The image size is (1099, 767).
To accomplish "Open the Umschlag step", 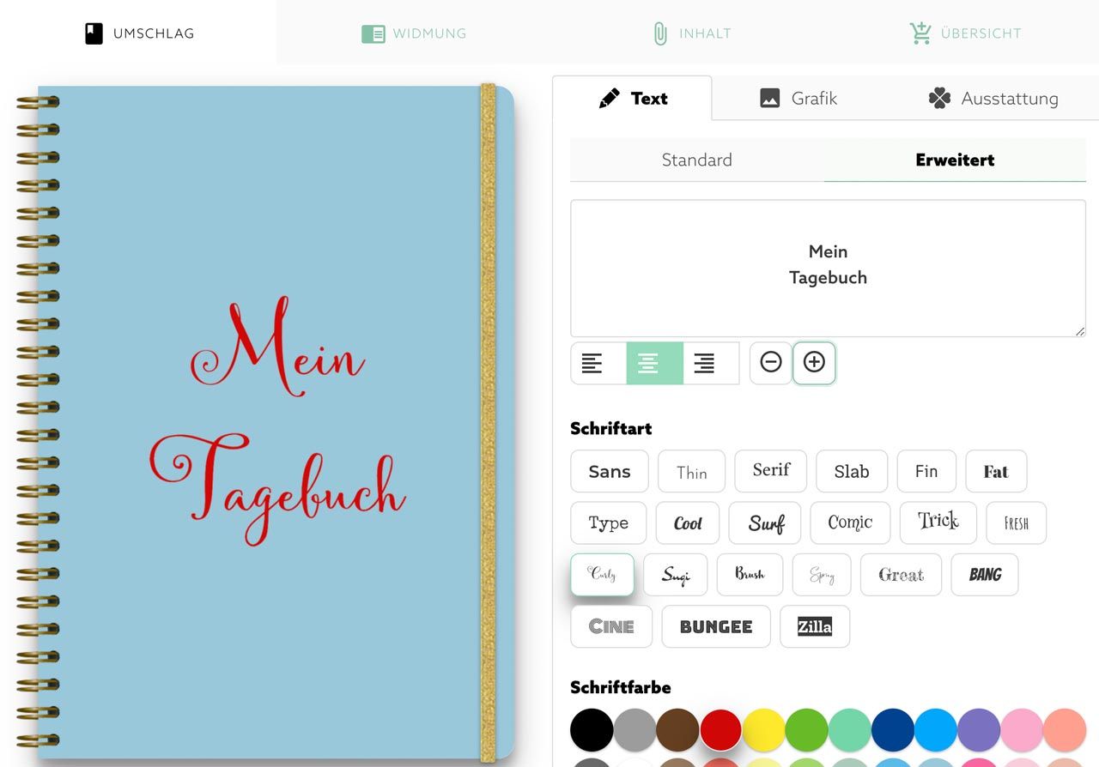I will pos(138,33).
